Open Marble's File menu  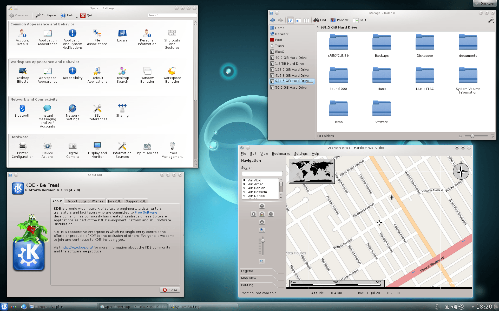[243, 153]
